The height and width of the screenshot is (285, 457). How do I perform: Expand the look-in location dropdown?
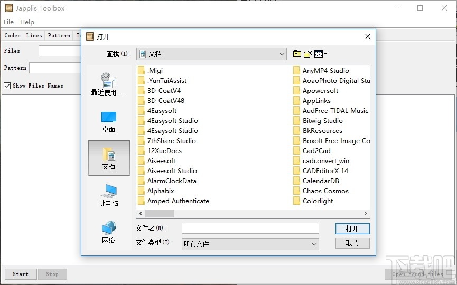point(282,54)
